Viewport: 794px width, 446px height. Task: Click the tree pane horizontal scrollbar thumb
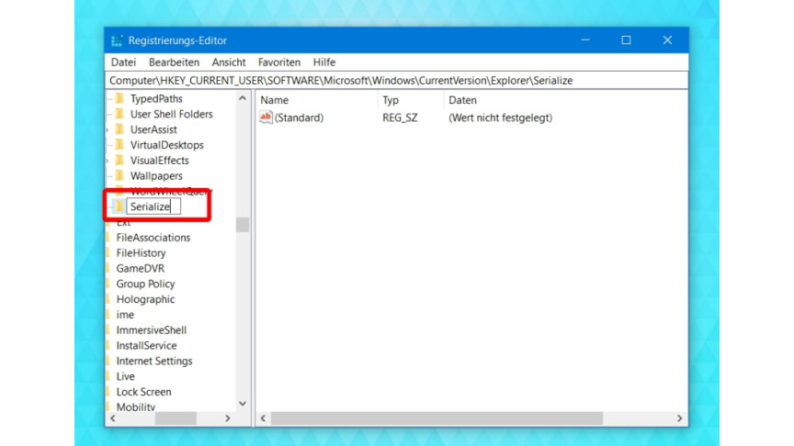[176, 418]
